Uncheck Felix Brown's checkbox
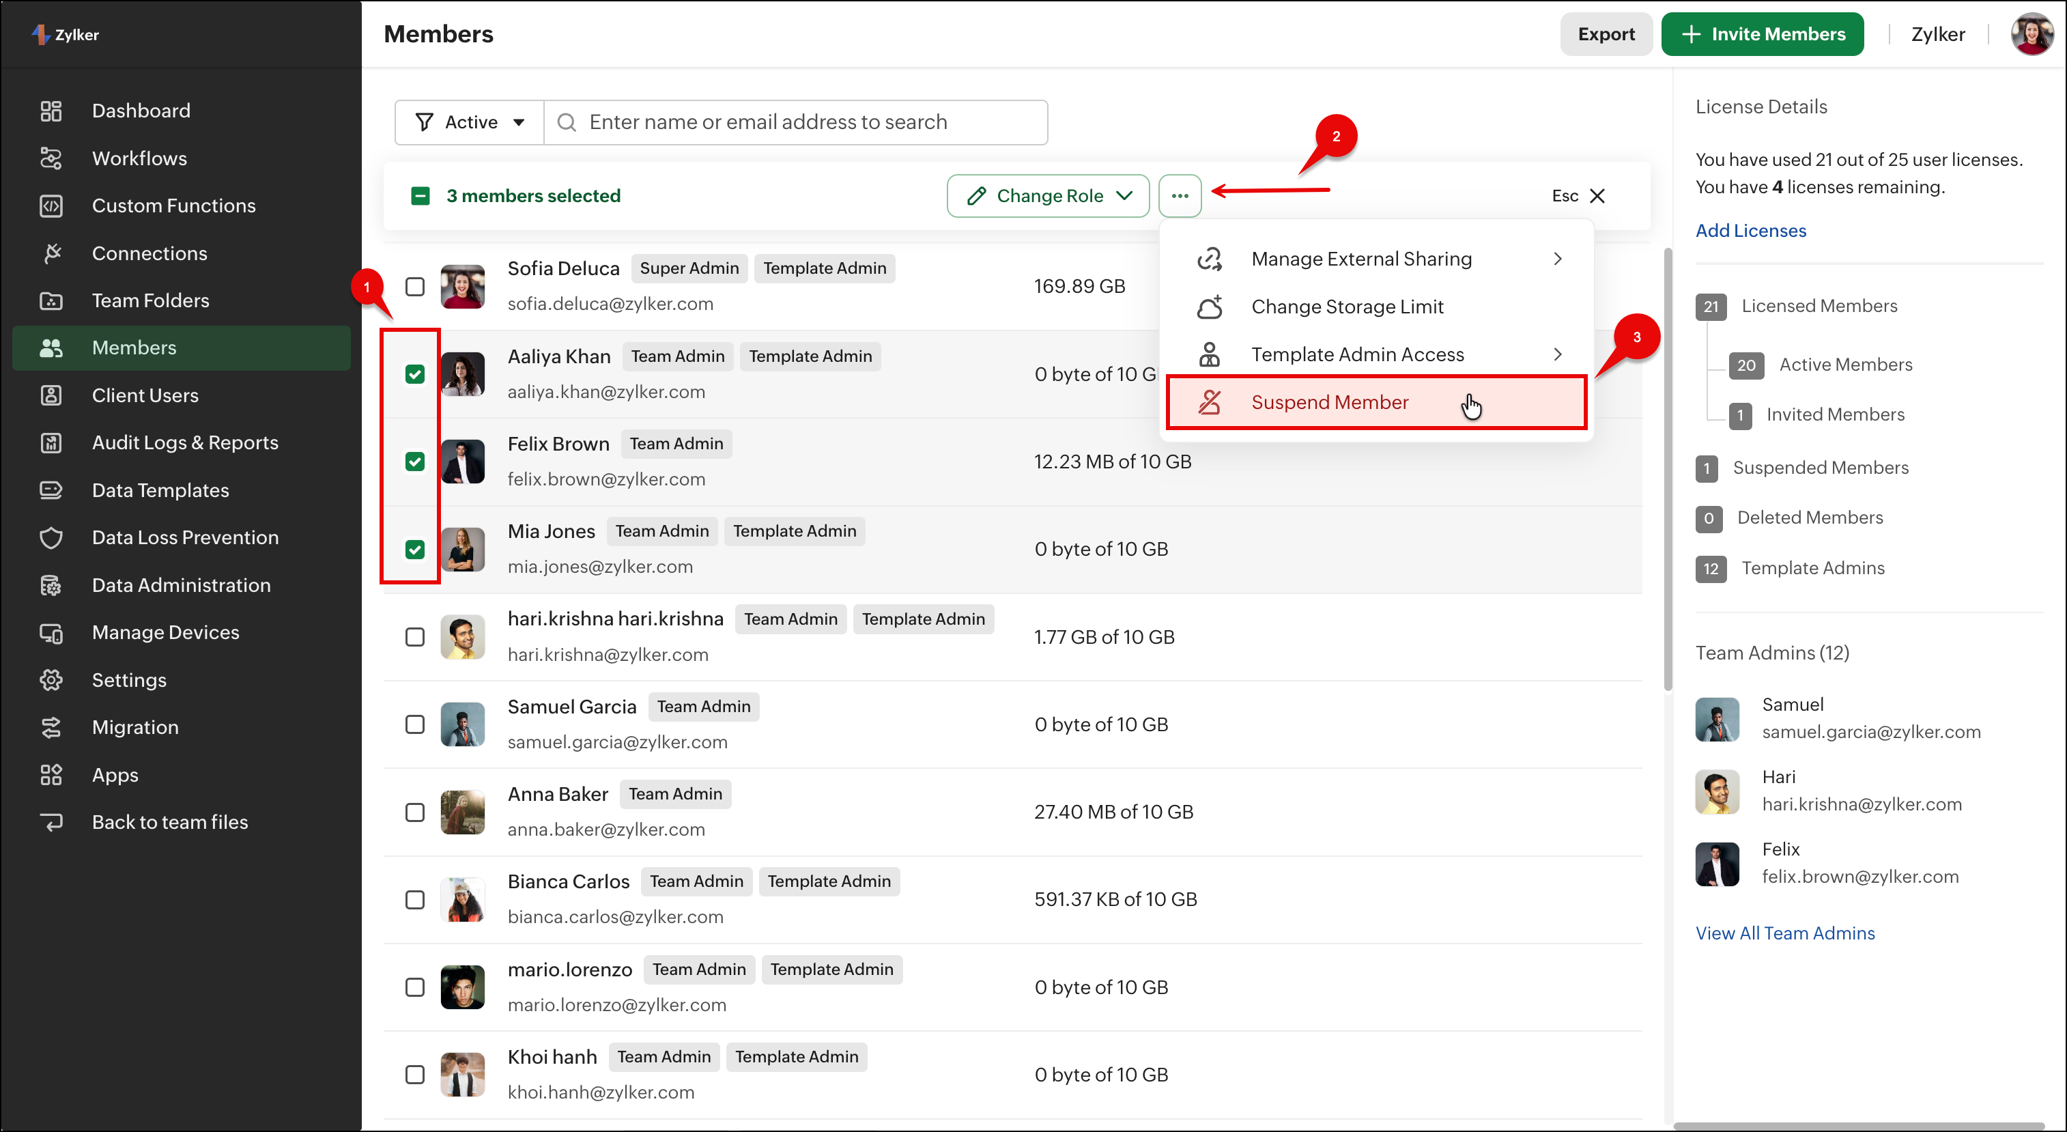The image size is (2067, 1132). [415, 462]
